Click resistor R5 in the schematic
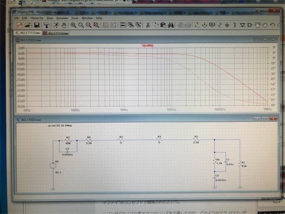The width and height of the screenshot is (285, 214). (196, 140)
